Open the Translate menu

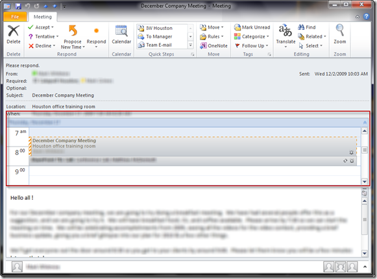286,36
